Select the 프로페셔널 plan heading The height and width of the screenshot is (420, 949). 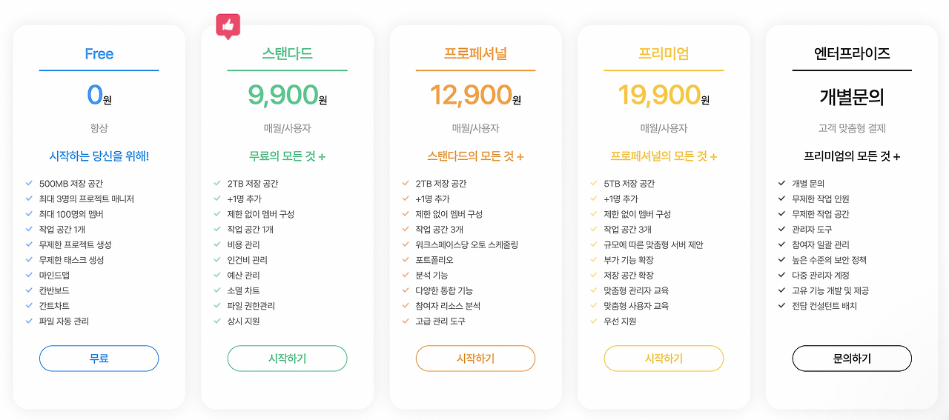(x=475, y=54)
